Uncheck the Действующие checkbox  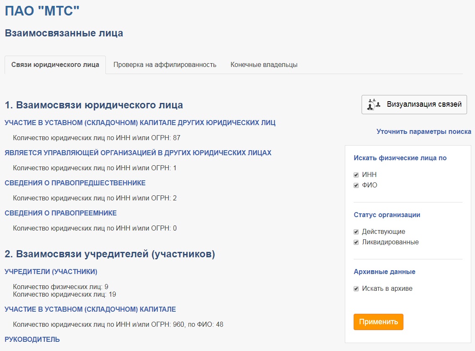coord(356,232)
